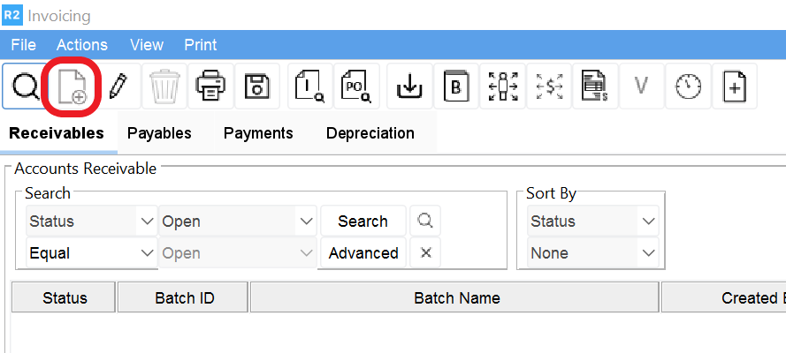This screenshot has width=786, height=353.
Task: Click the greyed-out trash delete icon
Action: 164,86
